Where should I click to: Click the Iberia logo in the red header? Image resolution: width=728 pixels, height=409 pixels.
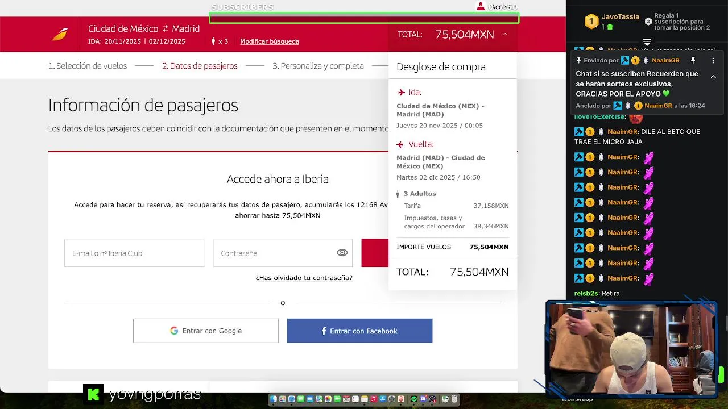[x=60, y=34]
